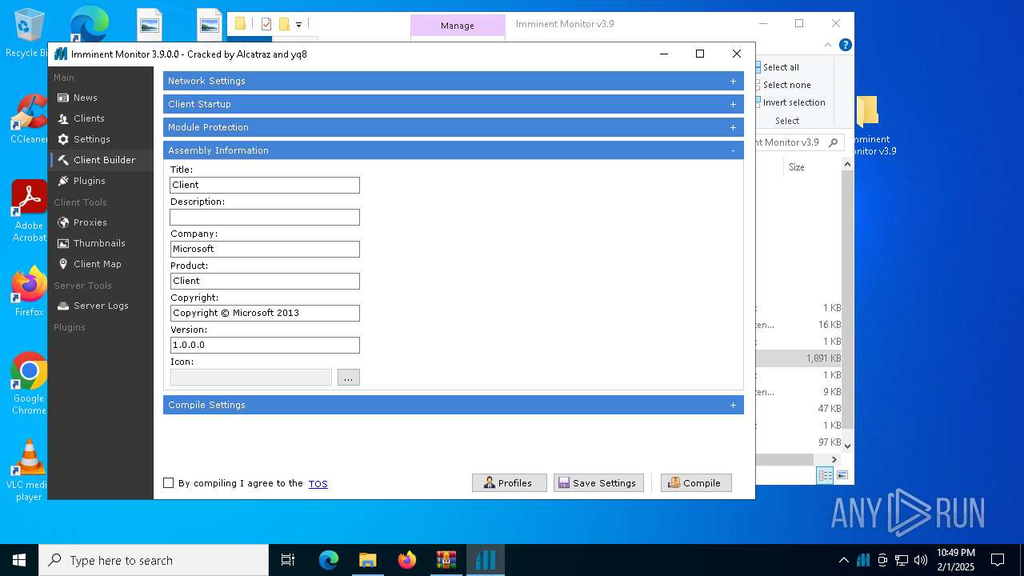
Task: Open File Explorer from taskbar
Action: [368, 560]
